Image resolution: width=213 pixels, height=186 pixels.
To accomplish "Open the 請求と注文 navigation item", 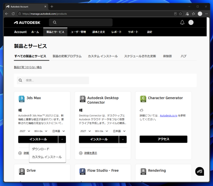I will pyautogui.click(x=98, y=32).
